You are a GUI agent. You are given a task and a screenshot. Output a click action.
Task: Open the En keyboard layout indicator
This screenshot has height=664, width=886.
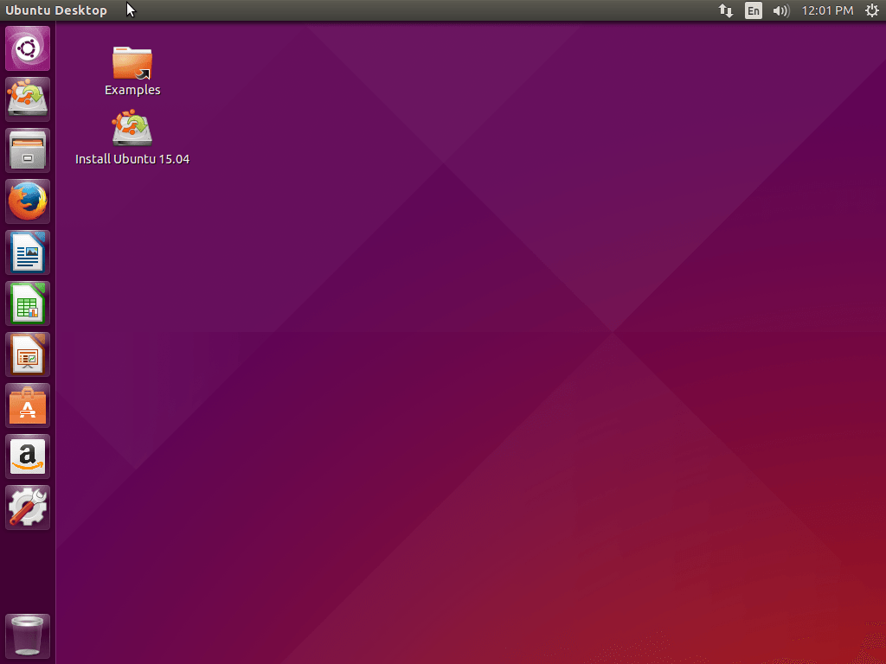coord(754,10)
